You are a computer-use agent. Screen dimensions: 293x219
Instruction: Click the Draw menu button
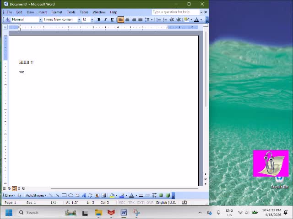pos(10,195)
